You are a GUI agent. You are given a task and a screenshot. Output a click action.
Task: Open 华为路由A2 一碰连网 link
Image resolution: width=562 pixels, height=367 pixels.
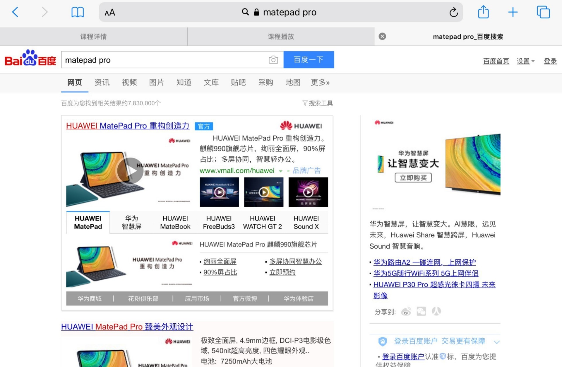pos(424,262)
